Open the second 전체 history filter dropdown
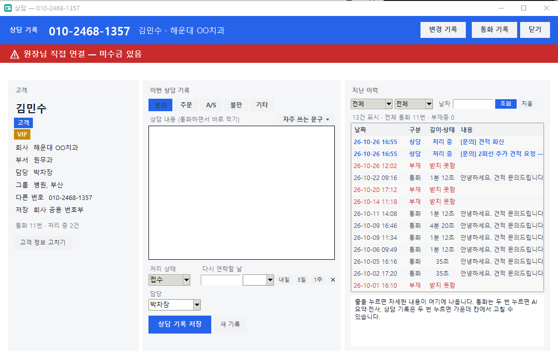558x355 pixels. click(414, 104)
